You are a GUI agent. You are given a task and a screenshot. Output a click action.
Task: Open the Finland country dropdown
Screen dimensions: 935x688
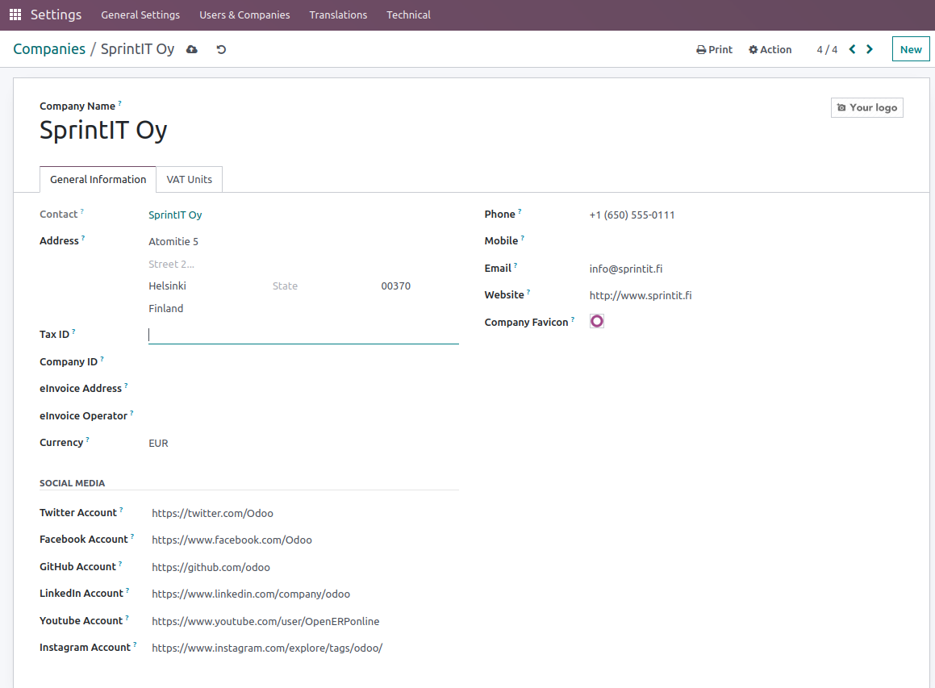303,309
